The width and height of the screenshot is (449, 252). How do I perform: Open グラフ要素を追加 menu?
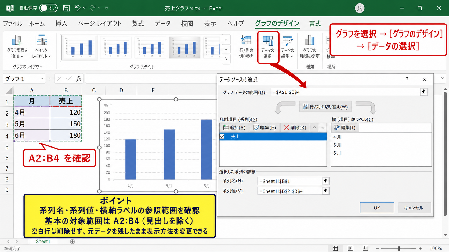tap(17, 47)
